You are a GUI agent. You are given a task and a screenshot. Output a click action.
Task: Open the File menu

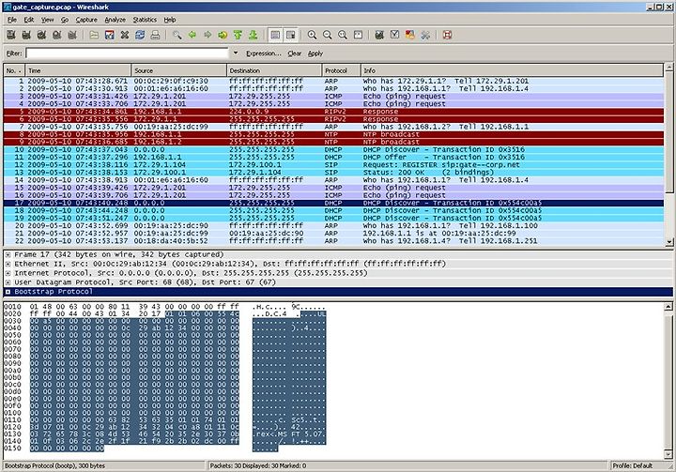[x=11, y=20]
